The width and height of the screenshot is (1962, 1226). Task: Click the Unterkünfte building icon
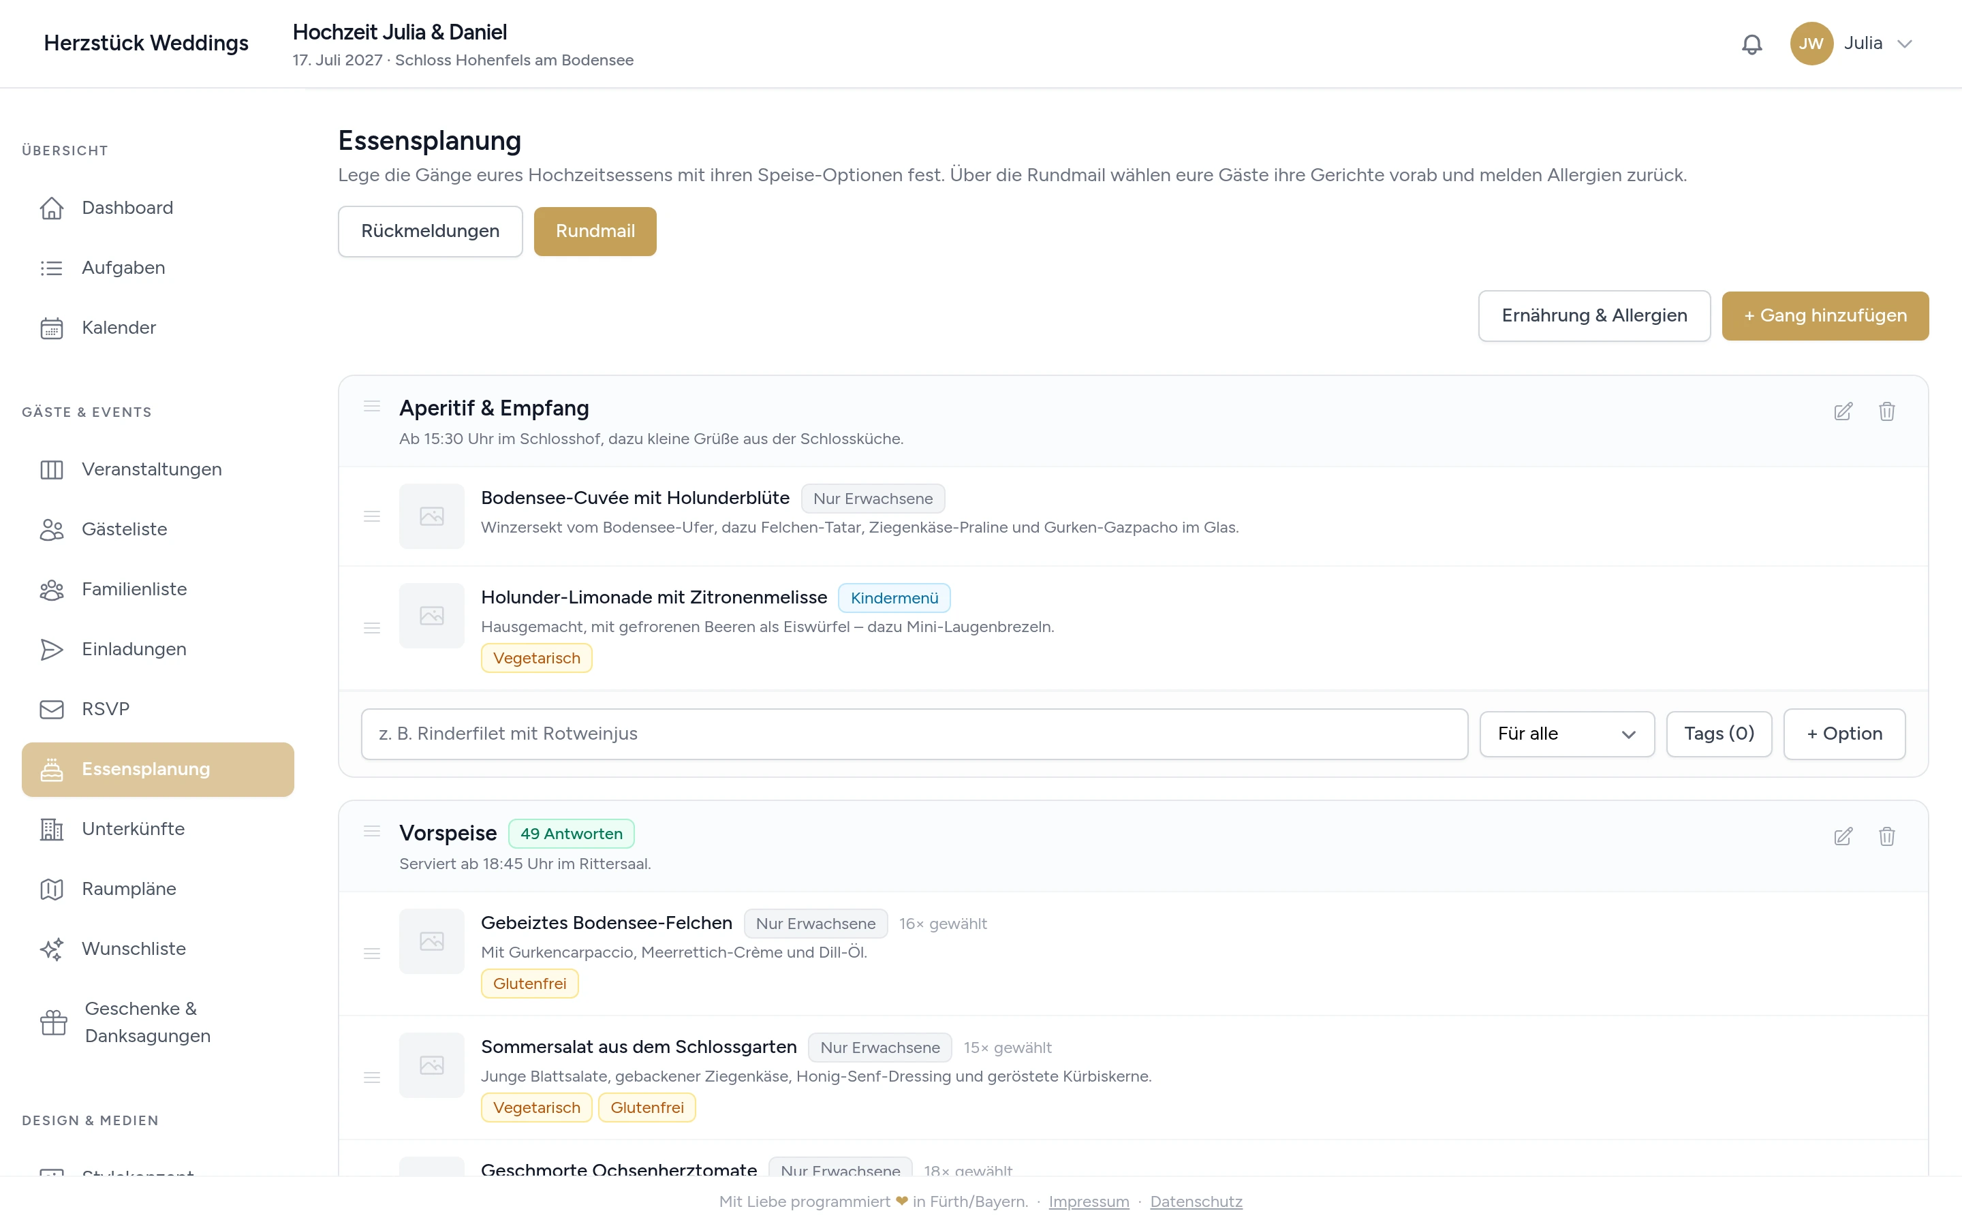(x=52, y=830)
